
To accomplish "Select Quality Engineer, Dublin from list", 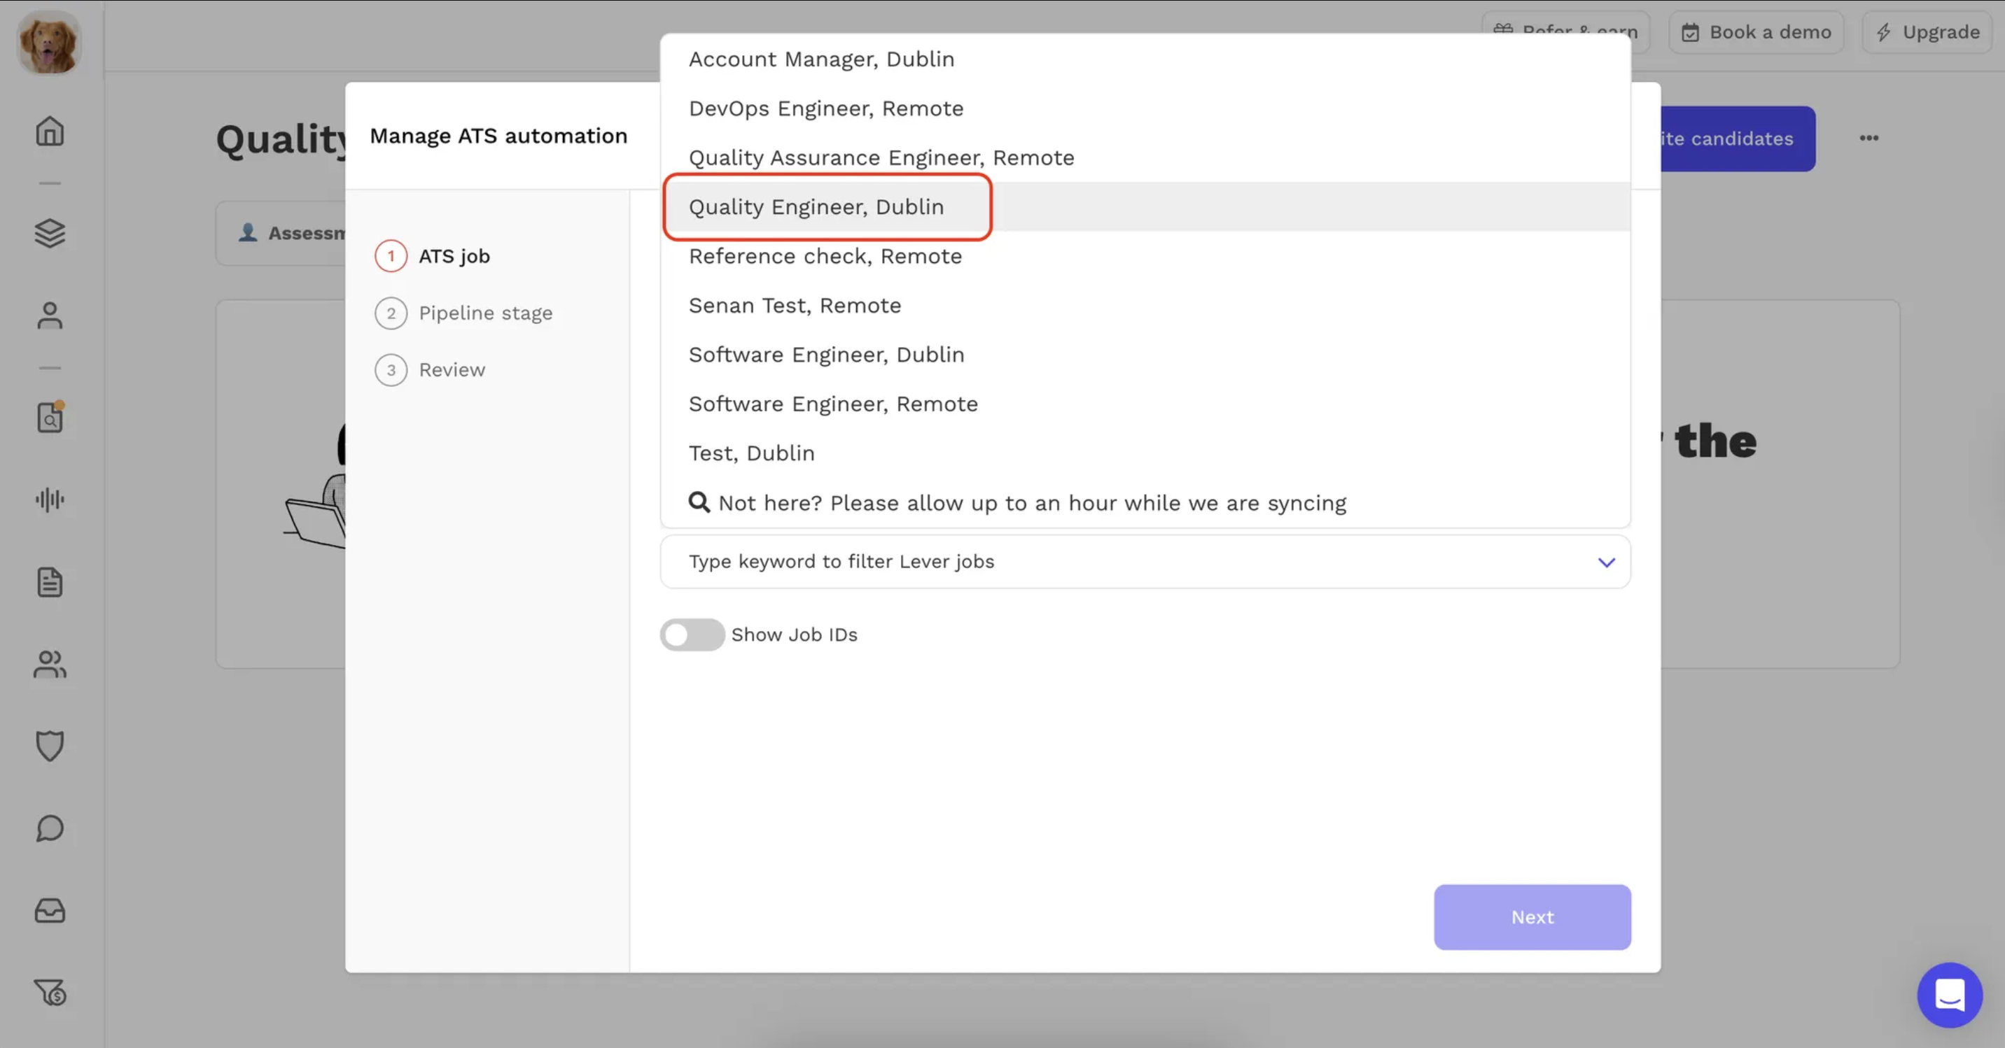I will [x=816, y=207].
